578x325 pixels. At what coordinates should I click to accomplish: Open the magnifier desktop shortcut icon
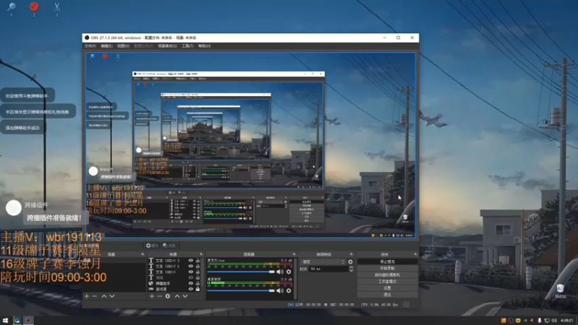click(x=12, y=6)
